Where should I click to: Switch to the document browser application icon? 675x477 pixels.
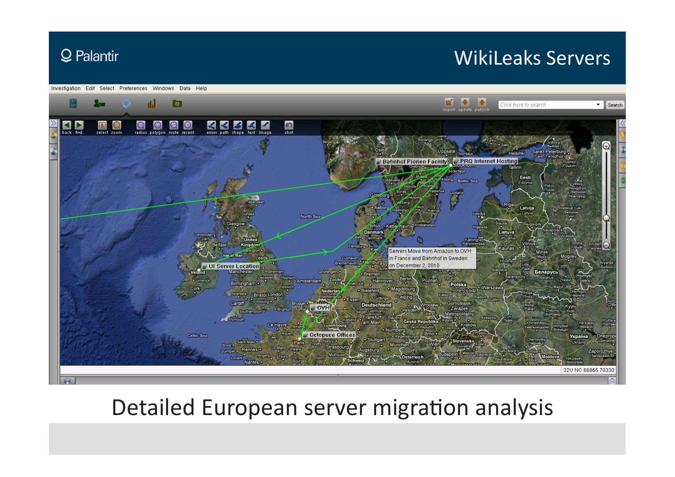pyautogui.click(x=73, y=103)
